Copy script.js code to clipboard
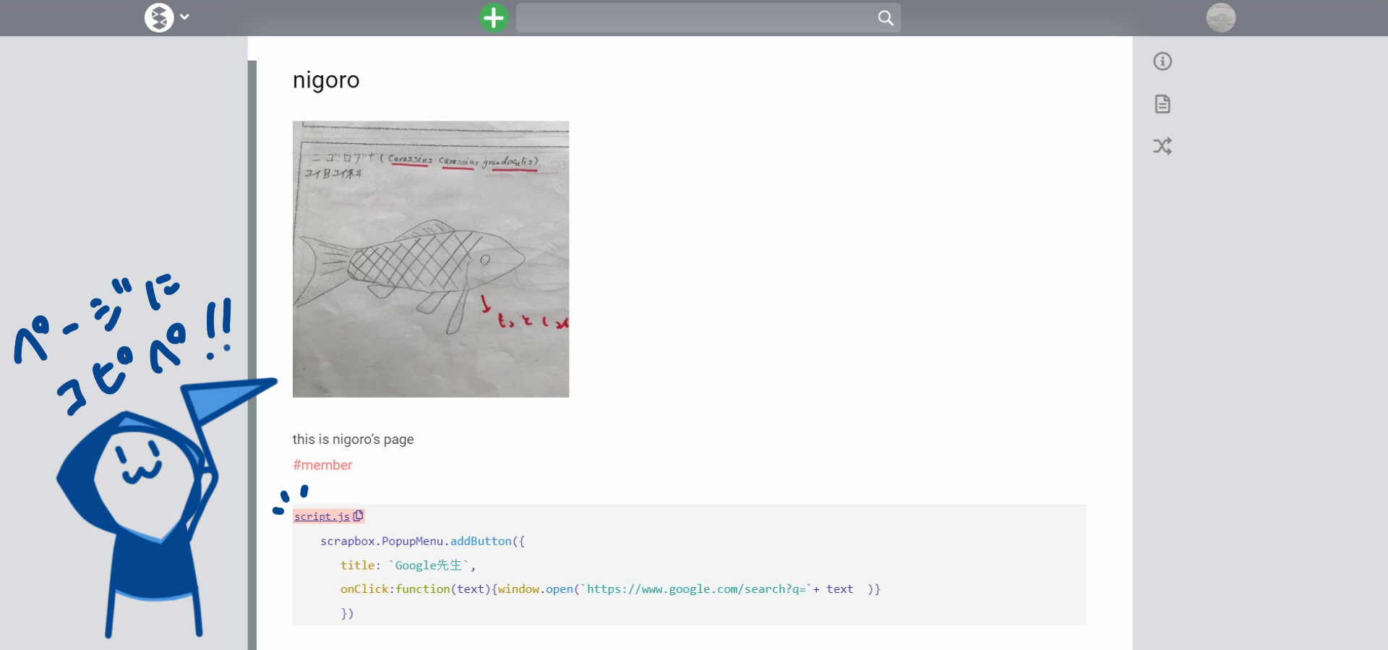The image size is (1388, 650). 358,516
